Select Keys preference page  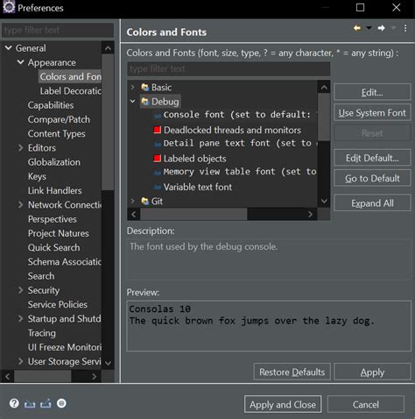(37, 176)
